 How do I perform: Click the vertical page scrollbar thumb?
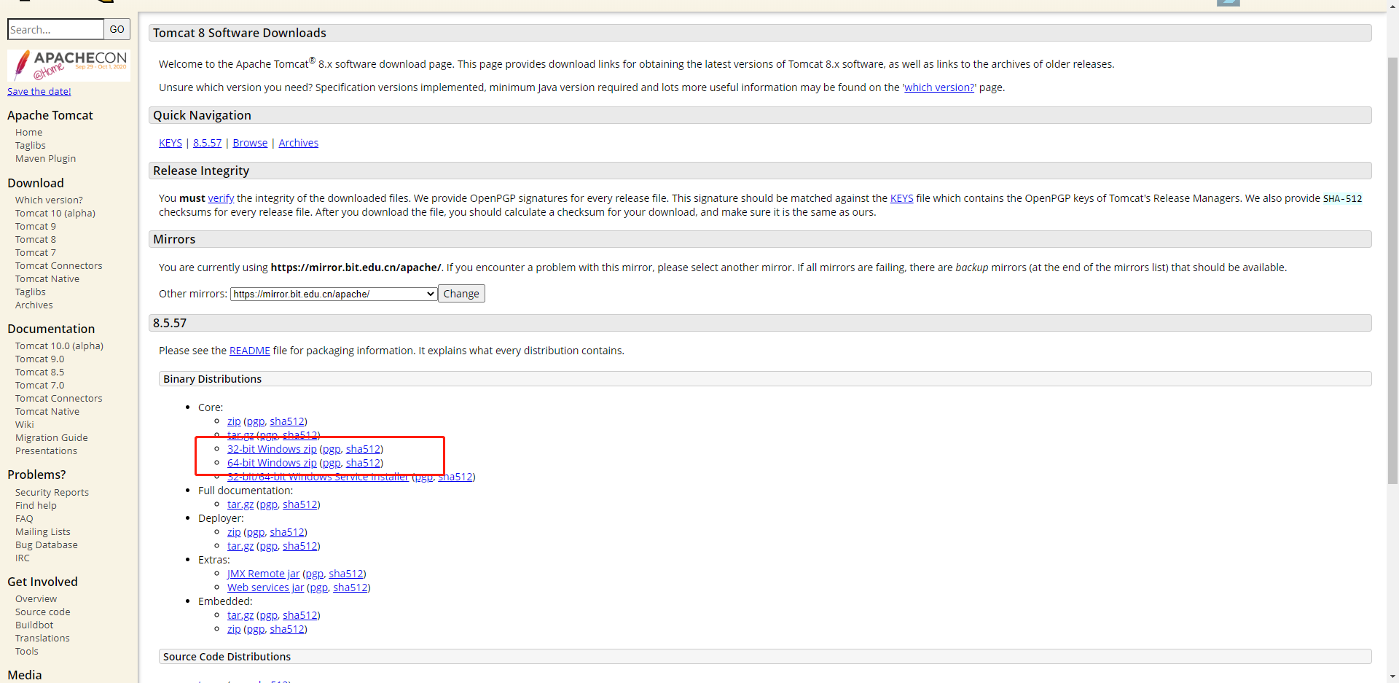(1392, 270)
